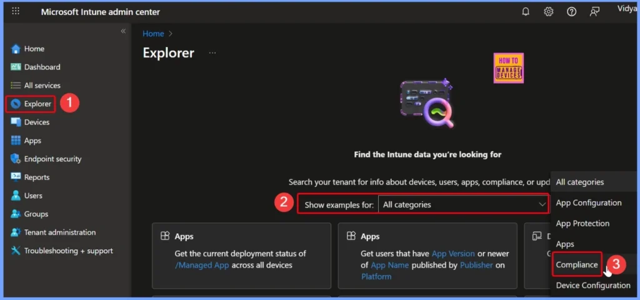The image size is (640, 300).
Task: Choose Compliance from the dropdown list
Action: (x=577, y=264)
